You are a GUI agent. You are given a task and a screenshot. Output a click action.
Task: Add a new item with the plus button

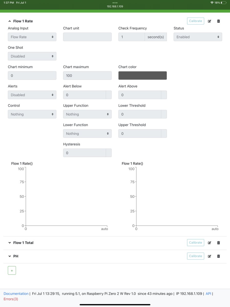tap(12, 270)
